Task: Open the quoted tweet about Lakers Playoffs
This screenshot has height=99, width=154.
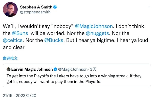Action: pyautogui.click(x=77, y=75)
